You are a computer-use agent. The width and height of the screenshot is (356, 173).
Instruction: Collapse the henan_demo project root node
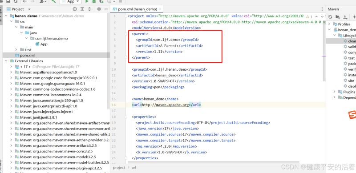pos(6,16)
